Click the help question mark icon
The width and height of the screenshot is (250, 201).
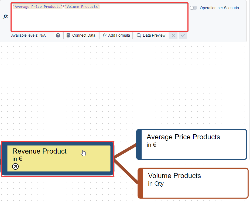(58, 35)
